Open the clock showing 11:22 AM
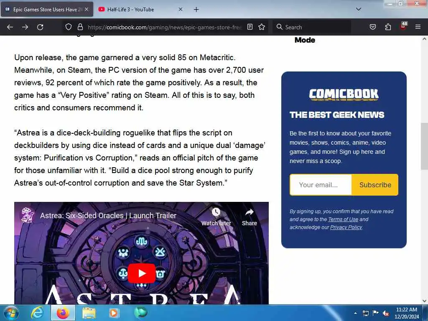The height and width of the screenshot is (321, 428). tap(406, 313)
